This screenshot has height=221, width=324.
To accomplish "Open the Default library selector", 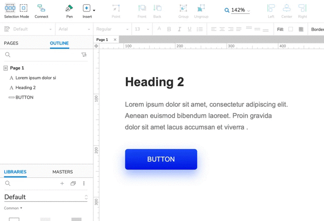I will (46, 197).
